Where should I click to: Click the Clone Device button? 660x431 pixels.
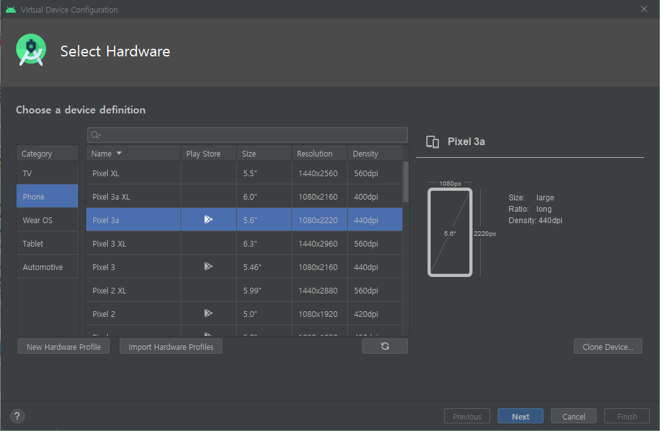(608, 347)
